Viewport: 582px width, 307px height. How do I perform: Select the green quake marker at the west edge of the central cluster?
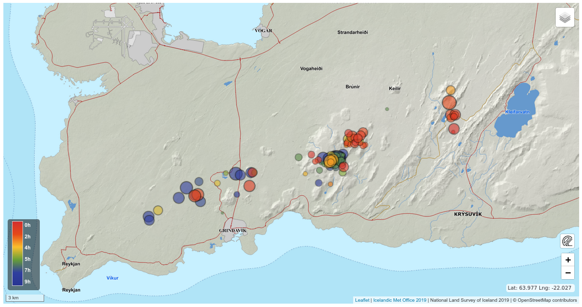pos(298,157)
